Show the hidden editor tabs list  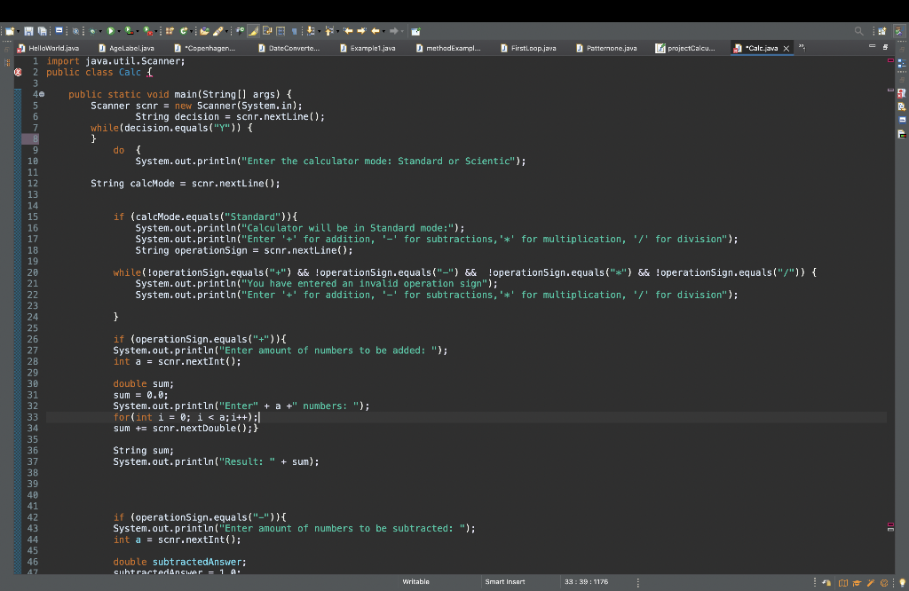coord(802,48)
